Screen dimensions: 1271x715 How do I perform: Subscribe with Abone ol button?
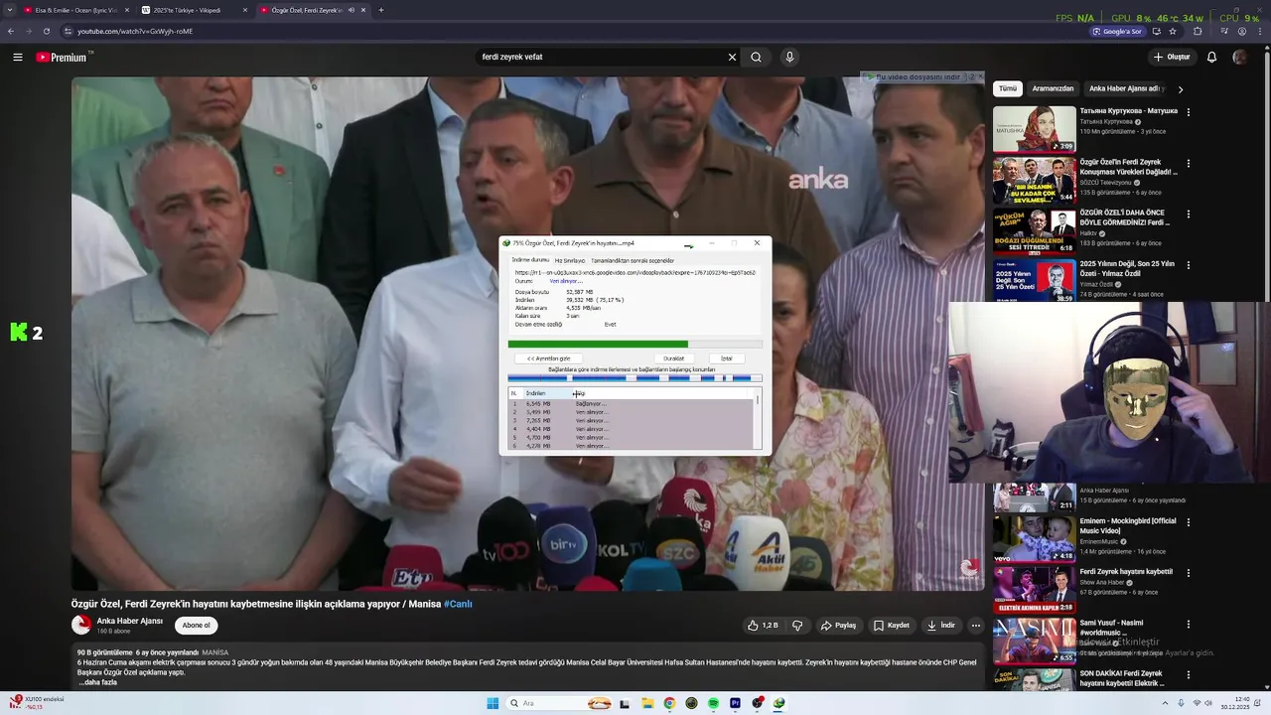coord(196,626)
